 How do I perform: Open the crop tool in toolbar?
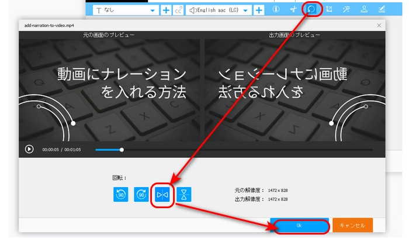pyautogui.click(x=329, y=10)
